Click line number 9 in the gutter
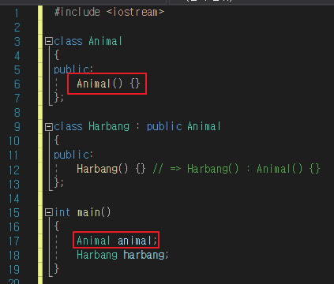334x284 pixels. point(17,127)
